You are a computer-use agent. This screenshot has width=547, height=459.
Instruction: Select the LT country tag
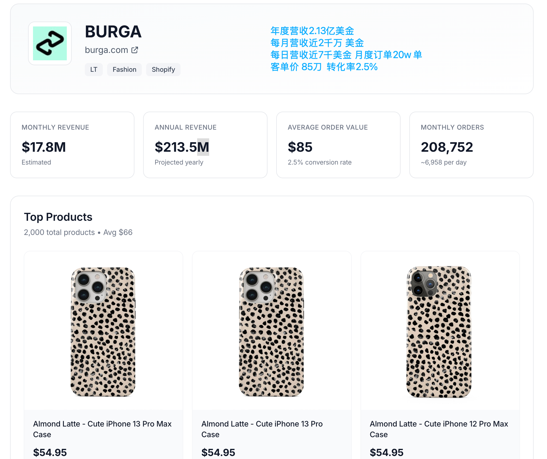click(x=94, y=70)
